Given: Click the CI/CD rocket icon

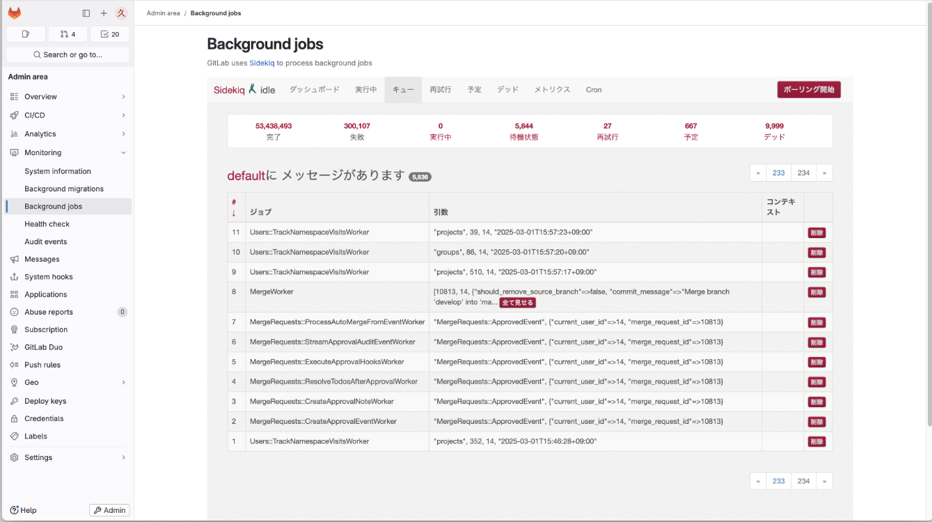Looking at the screenshot, I should [x=15, y=116].
